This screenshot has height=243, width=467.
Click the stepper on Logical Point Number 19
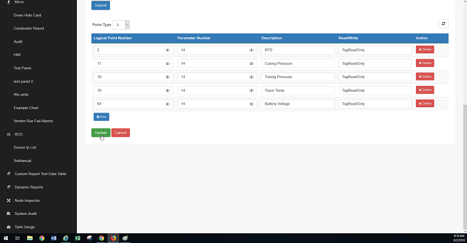167,90
